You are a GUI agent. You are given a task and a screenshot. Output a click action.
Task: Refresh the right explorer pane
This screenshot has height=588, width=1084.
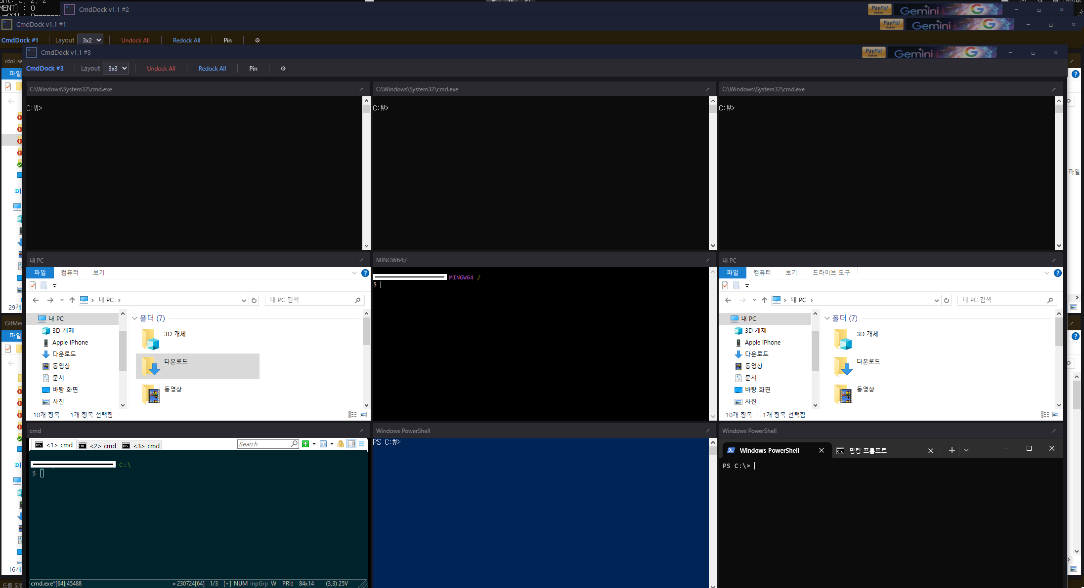[947, 300]
